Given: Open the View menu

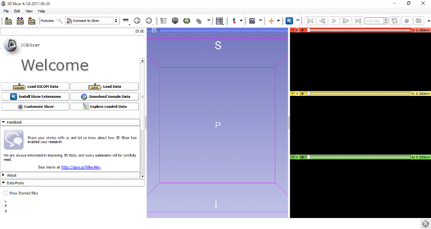Looking at the screenshot, I should click(x=29, y=10).
